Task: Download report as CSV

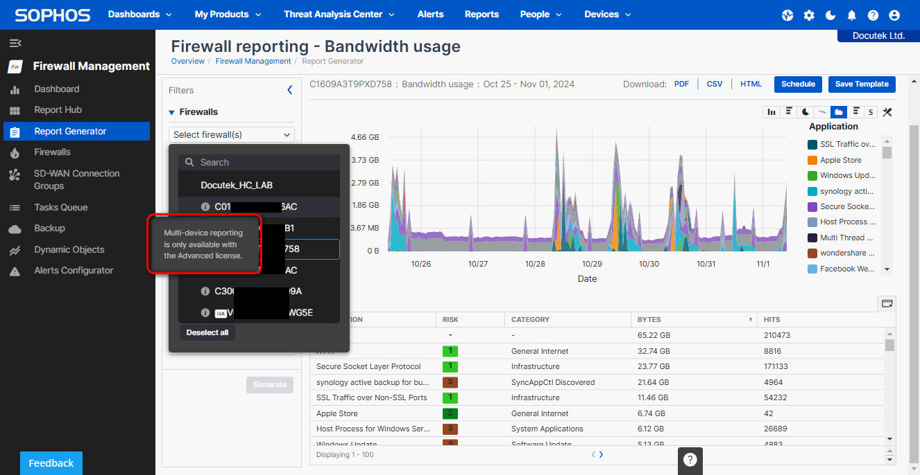Action: 715,84
